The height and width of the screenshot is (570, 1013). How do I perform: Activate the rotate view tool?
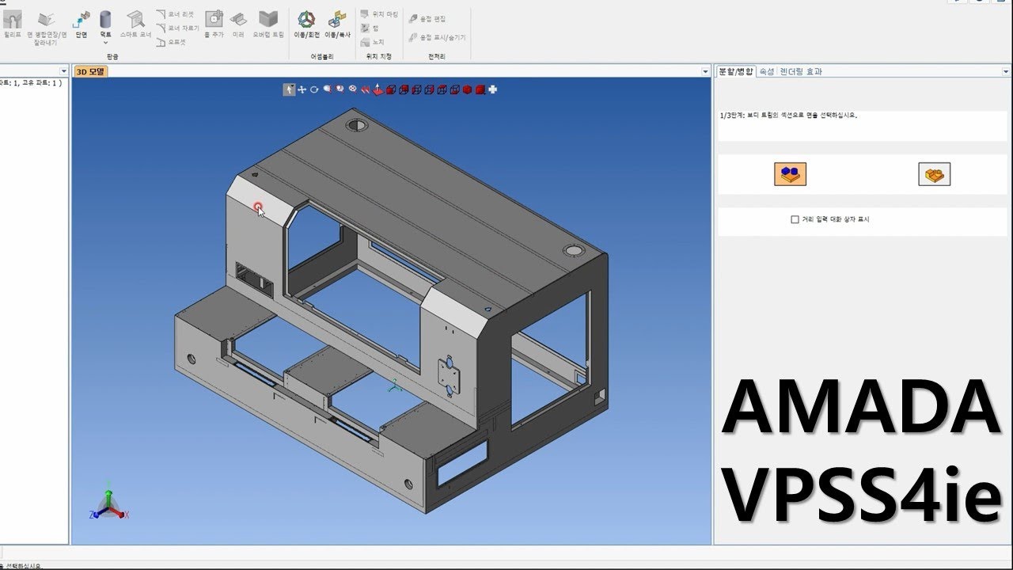pos(314,89)
